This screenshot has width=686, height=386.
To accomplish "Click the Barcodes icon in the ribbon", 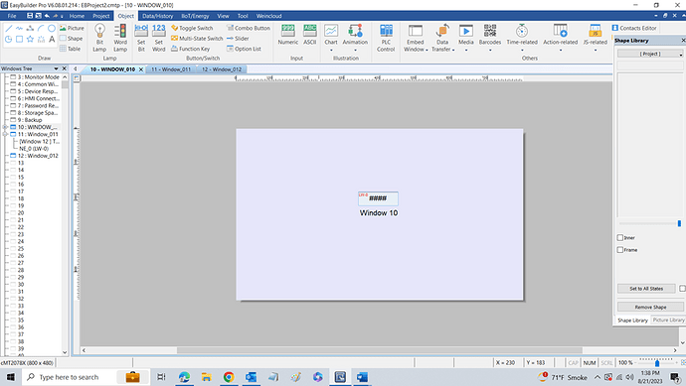I will pyautogui.click(x=490, y=35).
